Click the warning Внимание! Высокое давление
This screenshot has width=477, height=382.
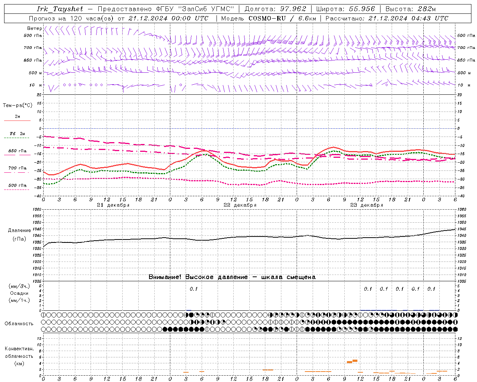[x=198, y=277]
